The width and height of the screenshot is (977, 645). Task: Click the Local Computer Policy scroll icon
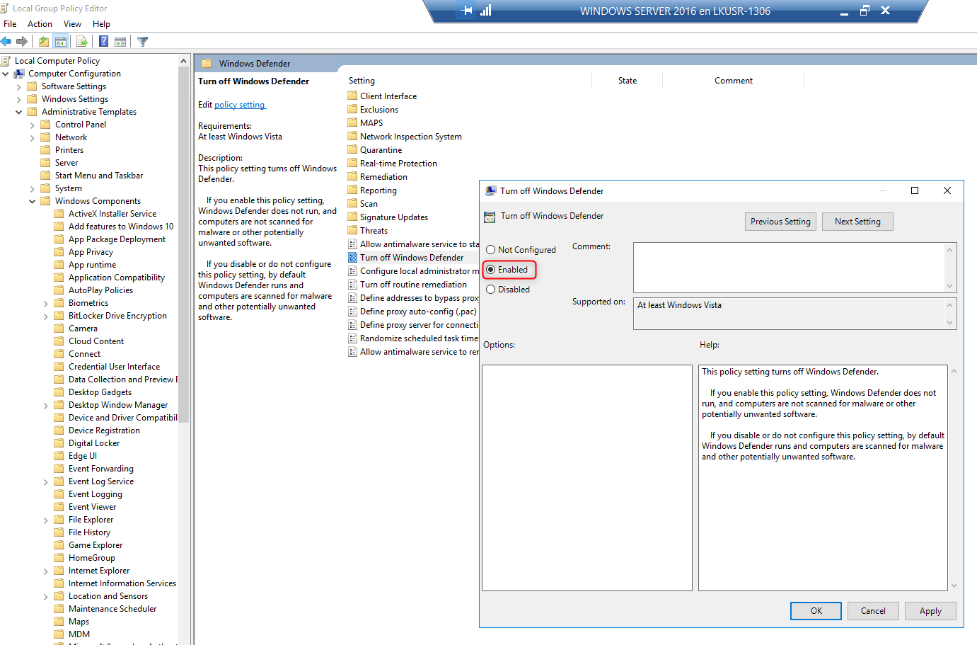tap(6, 61)
